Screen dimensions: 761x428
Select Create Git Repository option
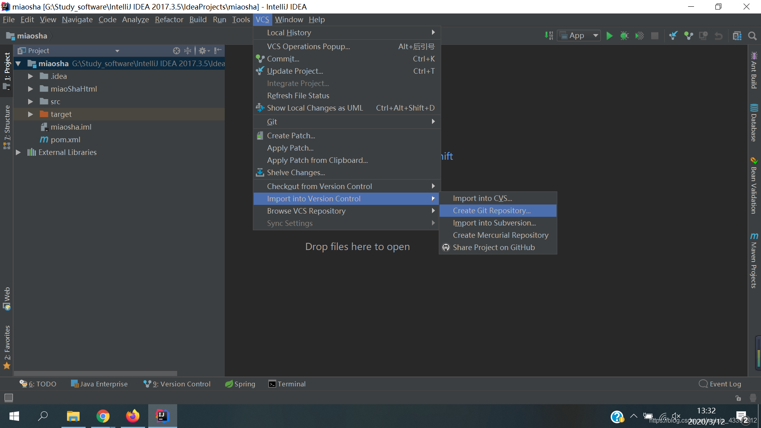pyautogui.click(x=492, y=210)
